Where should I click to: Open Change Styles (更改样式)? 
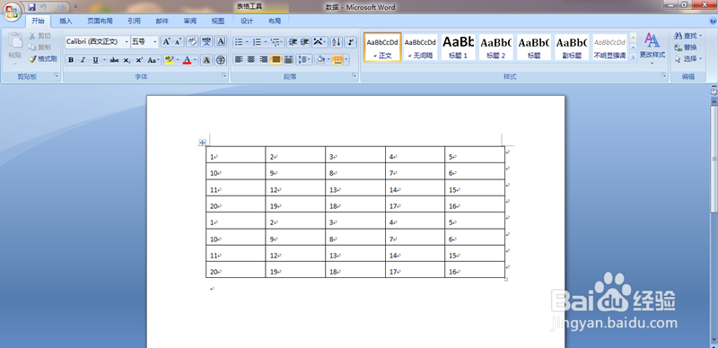pos(652,48)
